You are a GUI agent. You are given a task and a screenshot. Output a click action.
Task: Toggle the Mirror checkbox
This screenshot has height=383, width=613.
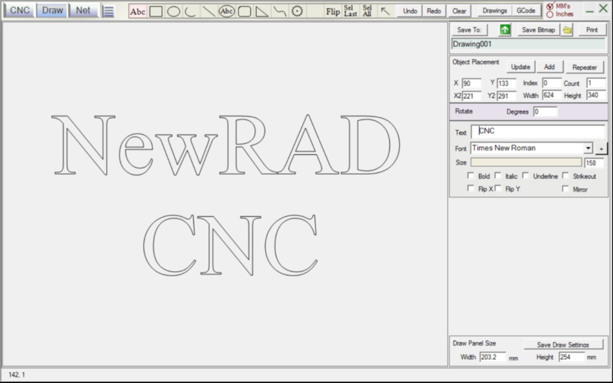coord(566,189)
